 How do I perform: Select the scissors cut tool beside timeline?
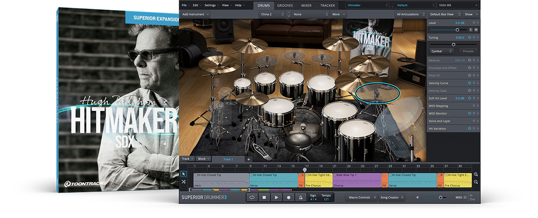[x=183, y=182]
